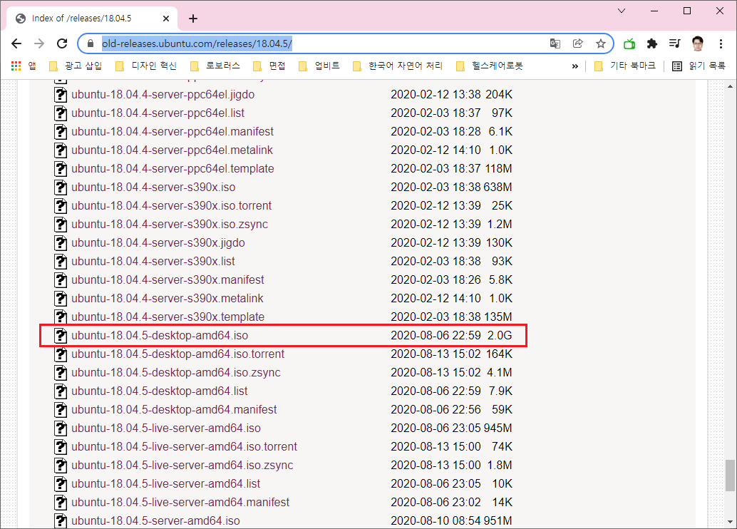Open ubuntu-18.04.5-desktop-amd64.iso.zsync link
Screen dimensions: 737x529
pyautogui.click(x=176, y=373)
